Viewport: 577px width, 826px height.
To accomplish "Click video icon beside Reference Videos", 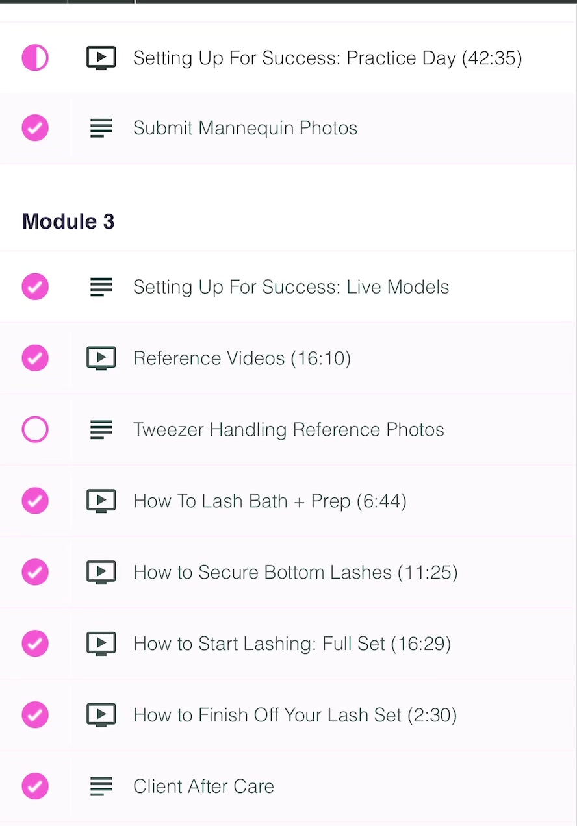I will tap(101, 358).
